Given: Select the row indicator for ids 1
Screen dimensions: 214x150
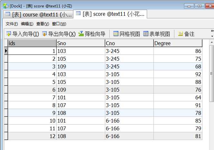Looking at the screenshot, I should (x=6, y=51).
